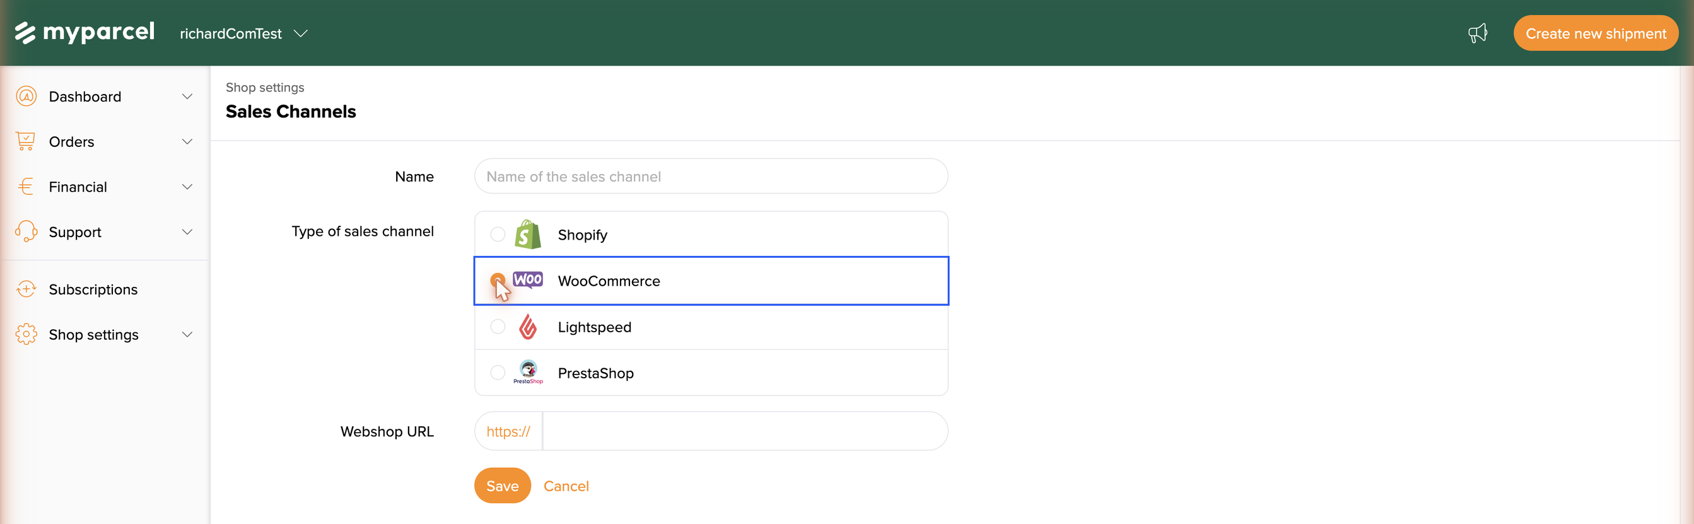Open the Support menu item
This screenshot has width=1694, height=524.
click(105, 231)
